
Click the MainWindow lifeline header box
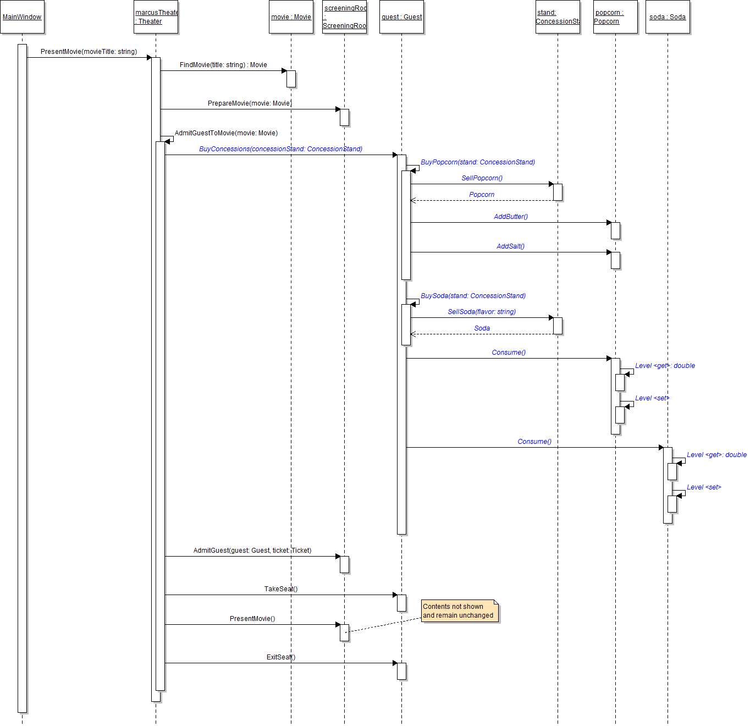pyautogui.click(x=22, y=17)
